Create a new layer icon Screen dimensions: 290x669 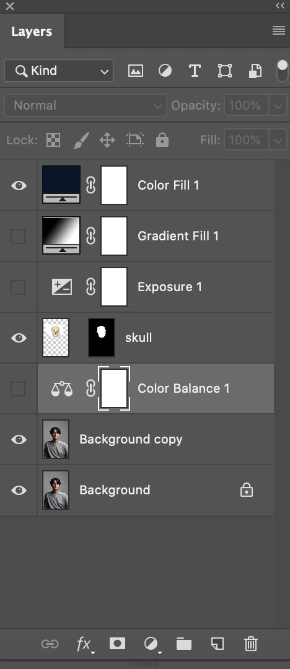coord(217,644)
